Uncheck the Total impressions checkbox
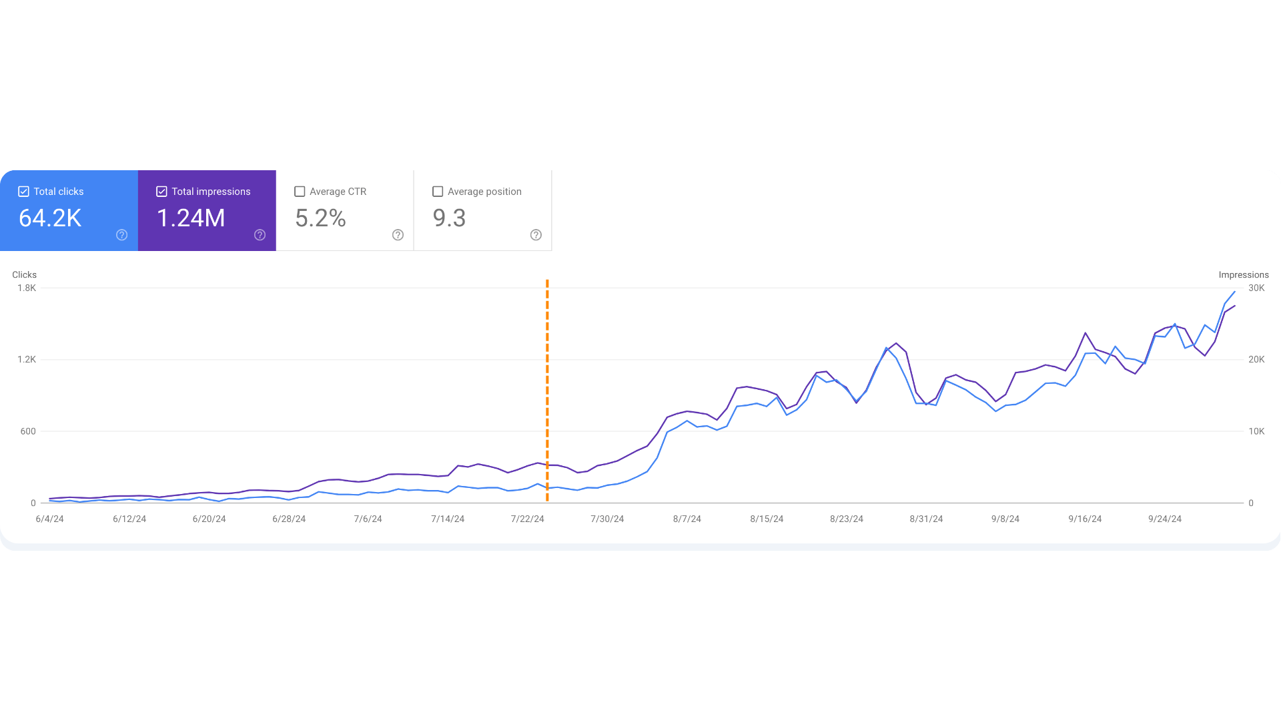1281x721 pixels. tap(161, 192)
